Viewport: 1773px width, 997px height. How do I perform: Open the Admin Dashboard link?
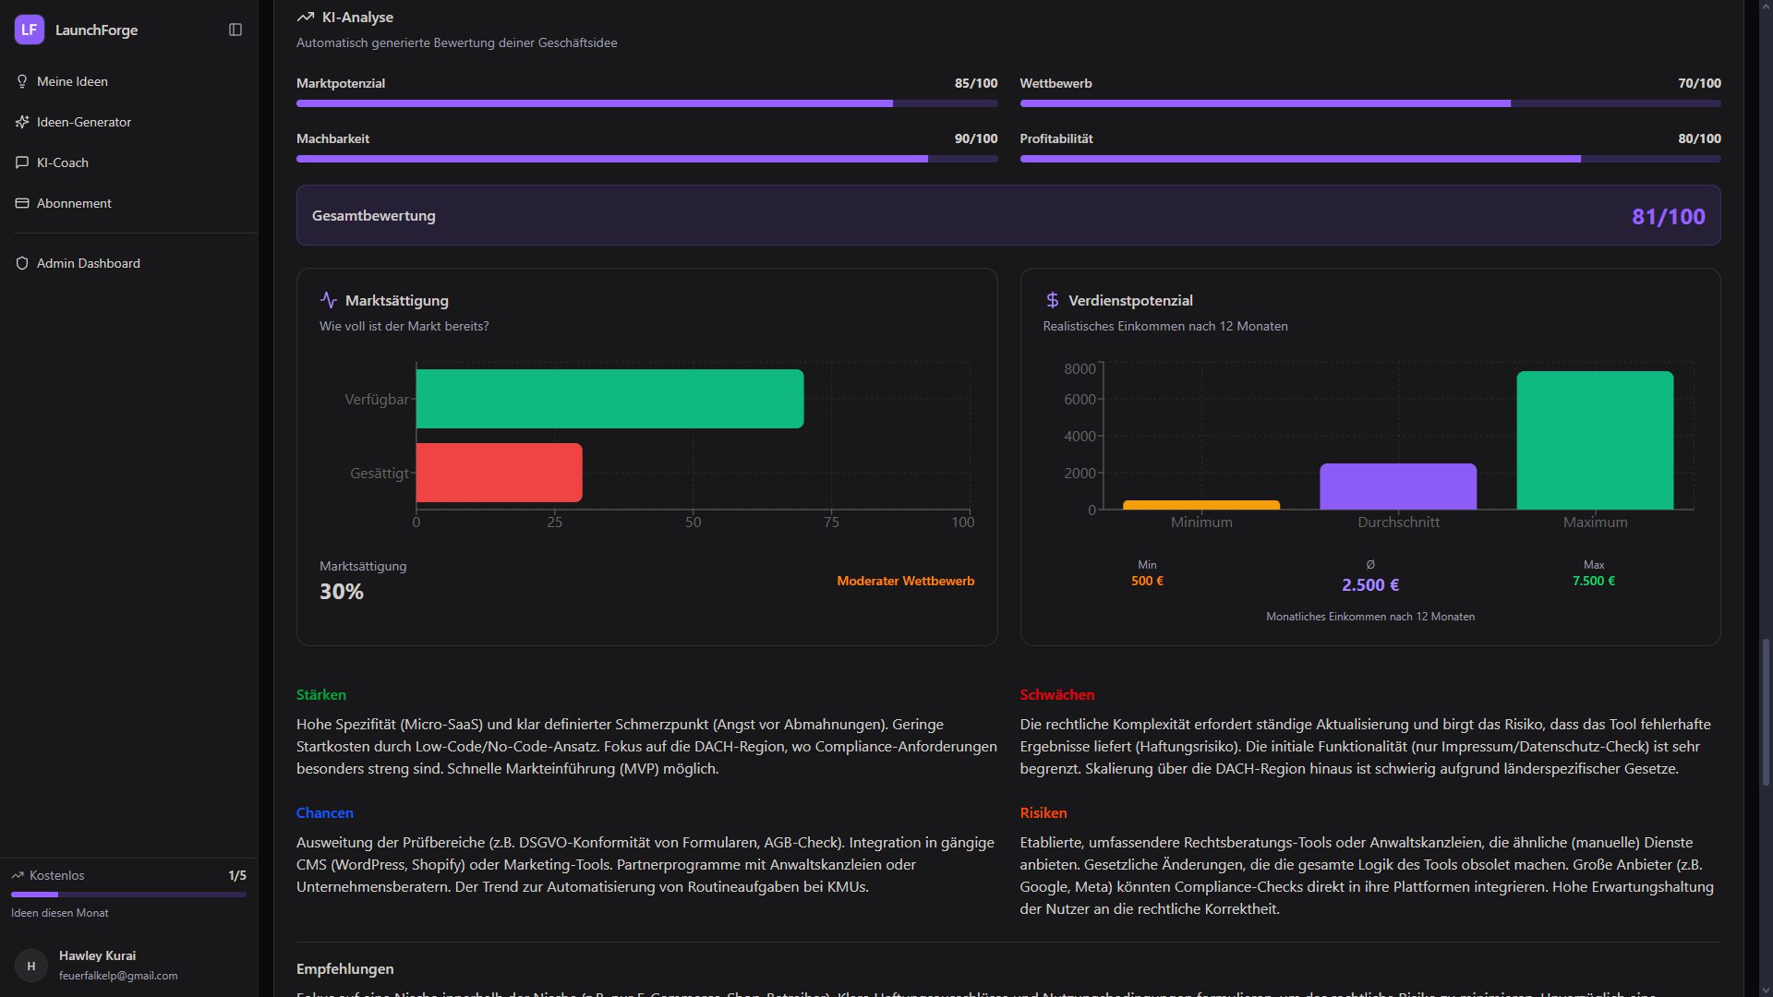pos(89,263)
